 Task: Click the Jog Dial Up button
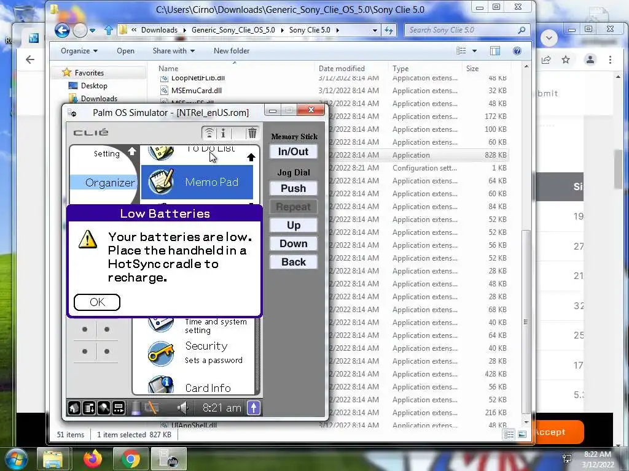click(293, 225)
